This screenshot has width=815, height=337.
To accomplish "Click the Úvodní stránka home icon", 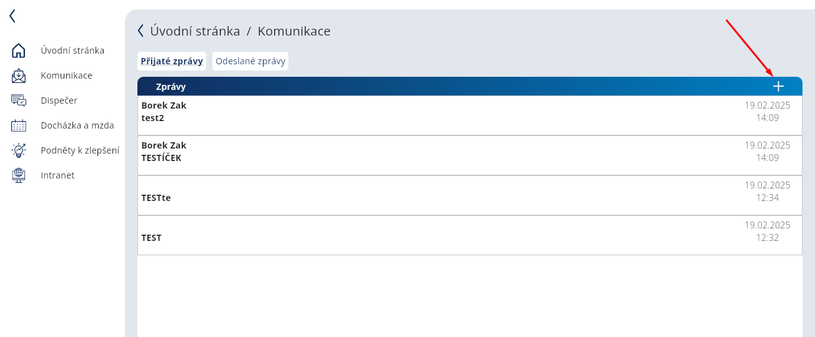I will [19, 51].
